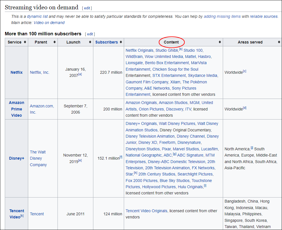282x230 pixels.
Task: Open the Disney Television Animation link
Action: 150,136
